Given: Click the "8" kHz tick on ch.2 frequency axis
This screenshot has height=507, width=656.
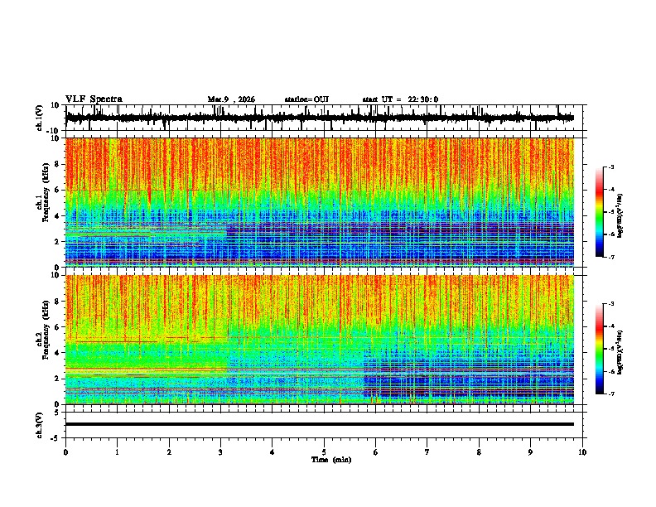Looking at the screenshot, I should coord(57,302).
